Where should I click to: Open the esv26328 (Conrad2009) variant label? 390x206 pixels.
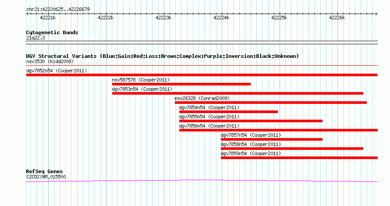click(202, 98)
